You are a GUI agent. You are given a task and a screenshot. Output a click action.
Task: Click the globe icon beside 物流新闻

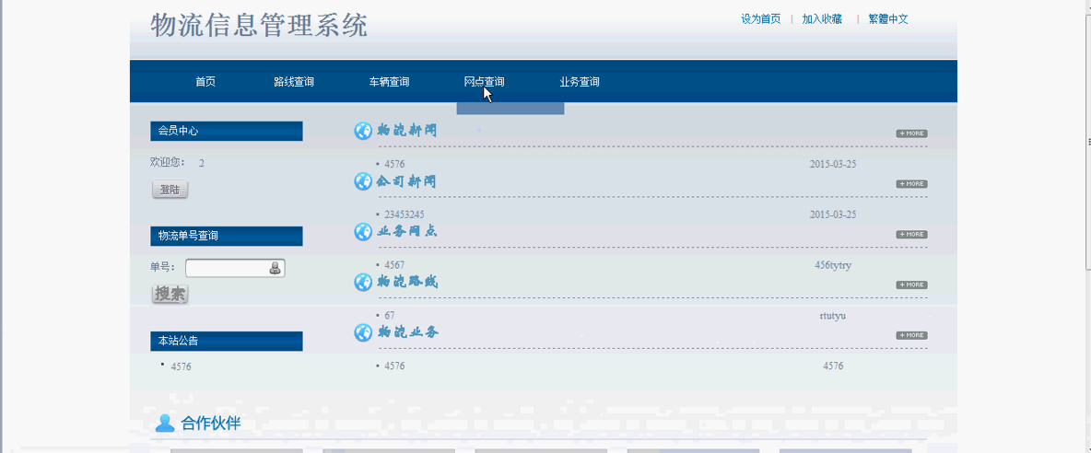click(363, 131)
